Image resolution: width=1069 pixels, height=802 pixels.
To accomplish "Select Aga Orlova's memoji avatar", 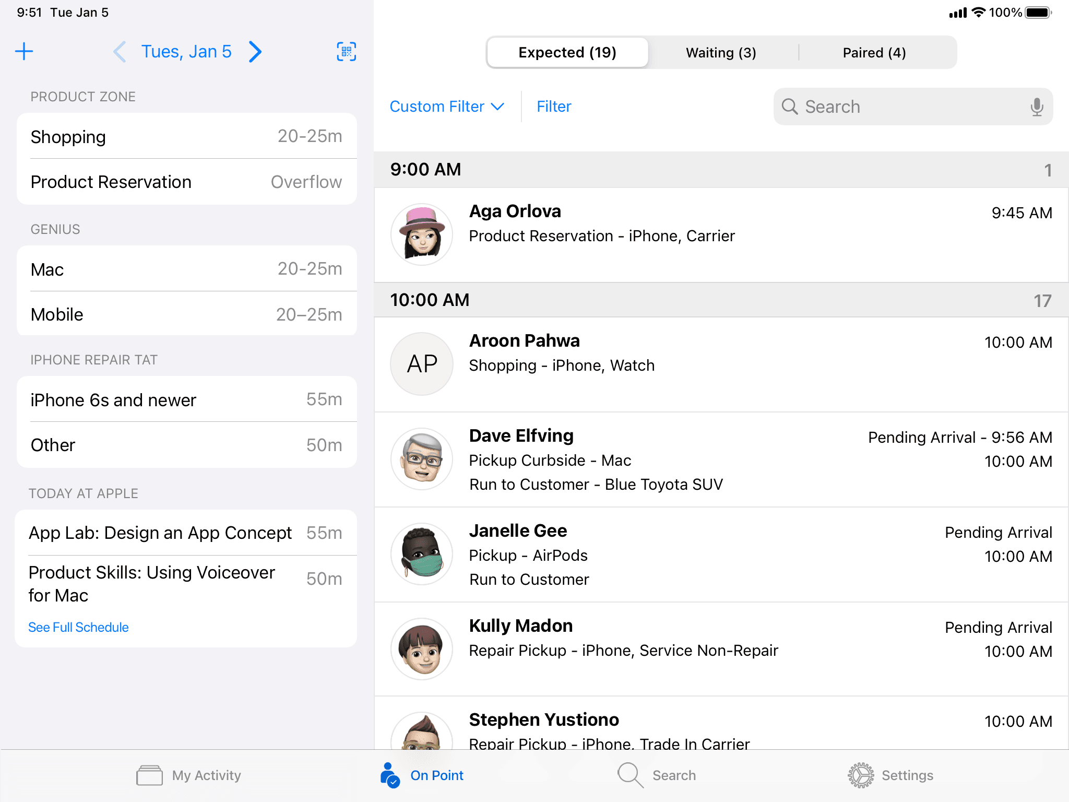I will tap(422, 234).
